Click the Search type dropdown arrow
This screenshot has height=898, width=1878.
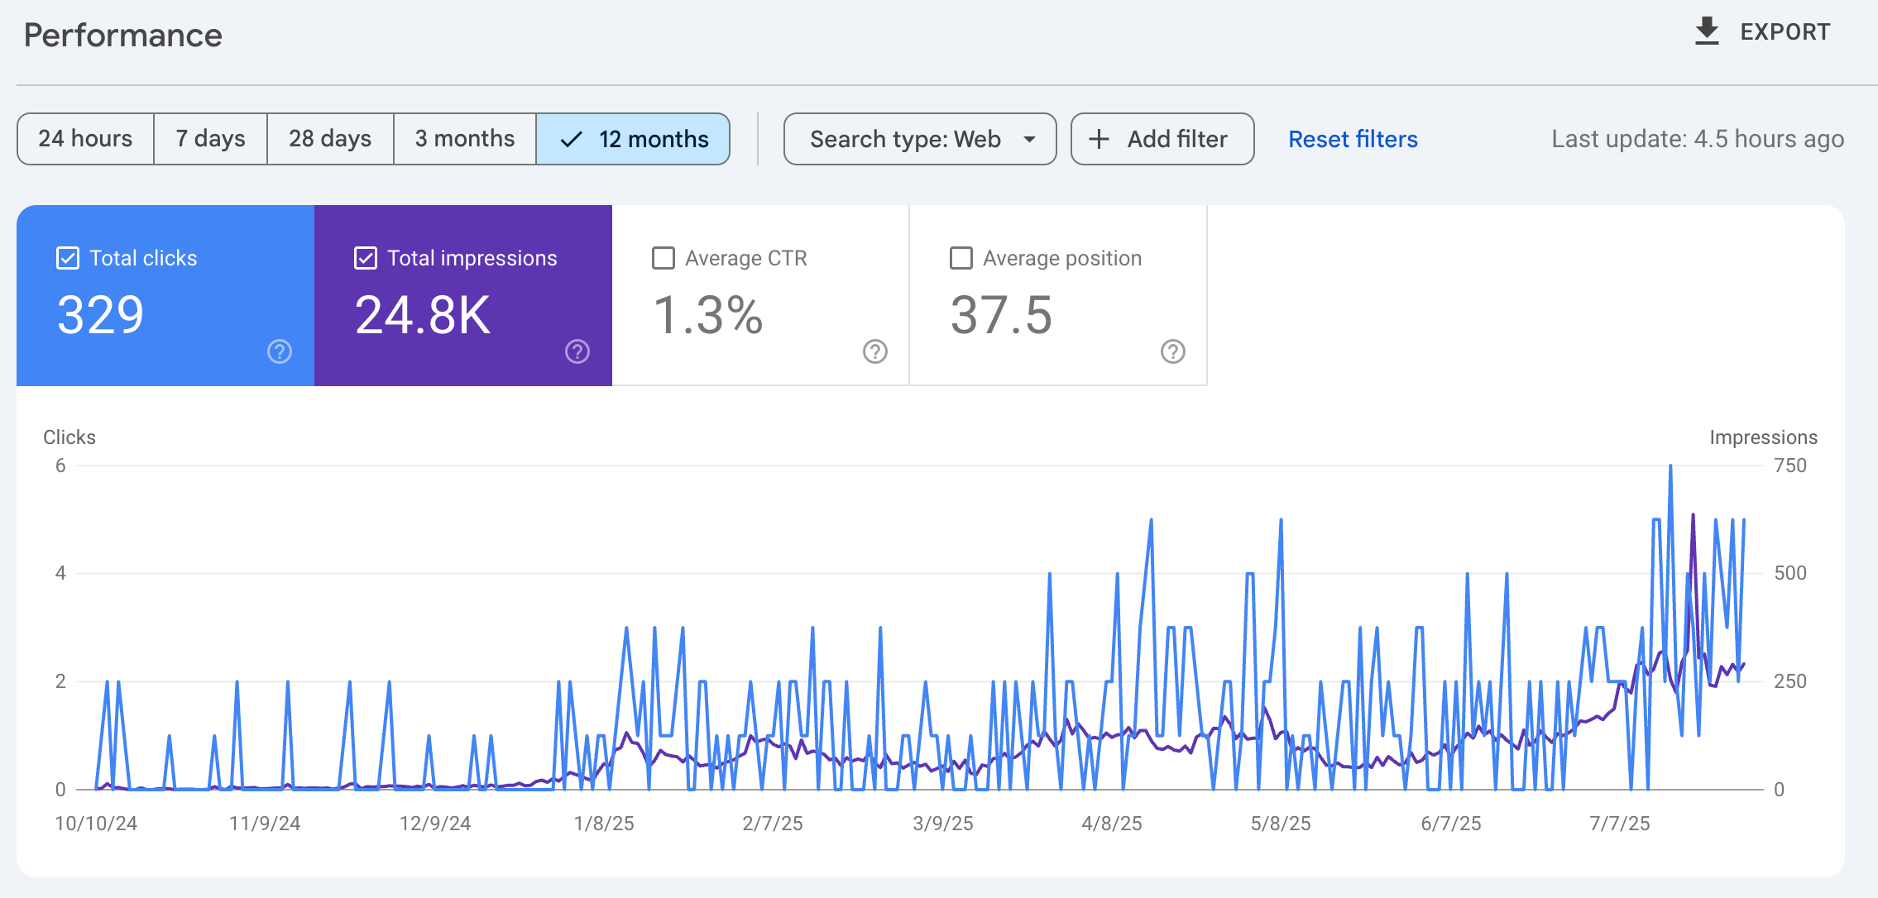pos(1029,139)
